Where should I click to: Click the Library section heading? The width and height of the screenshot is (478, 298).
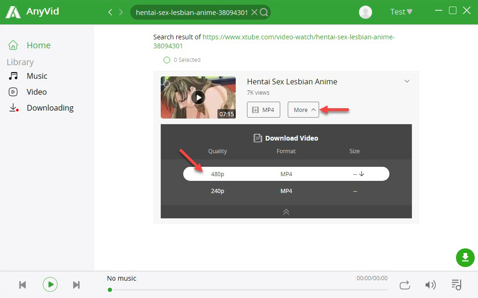pyautogui.click(x=20, y=62)
